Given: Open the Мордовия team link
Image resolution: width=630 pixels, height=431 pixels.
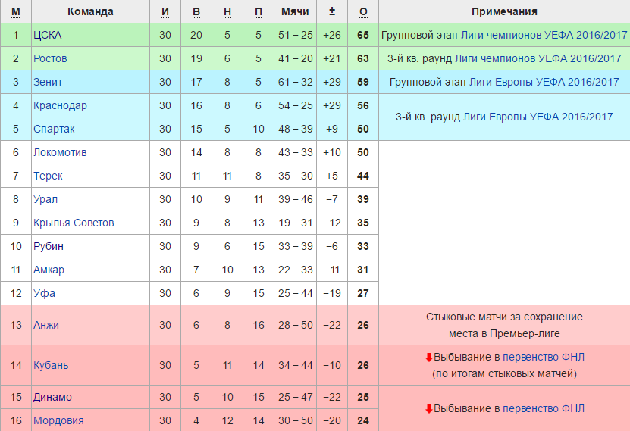Looking at the screenshot, I should tap(58, 420).
